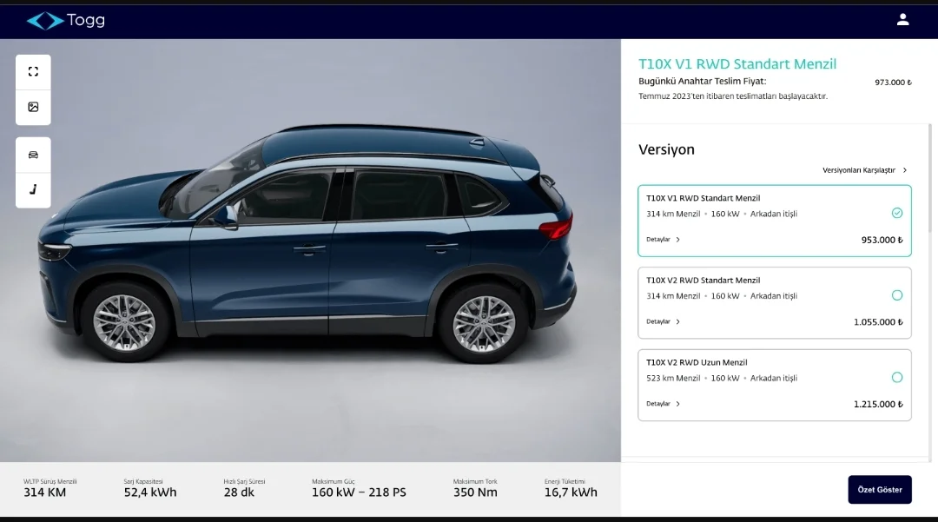This screenshot has height=522, width=938.
Task: Switch to exterior car view icon
Action: click(x=34, y=155)
